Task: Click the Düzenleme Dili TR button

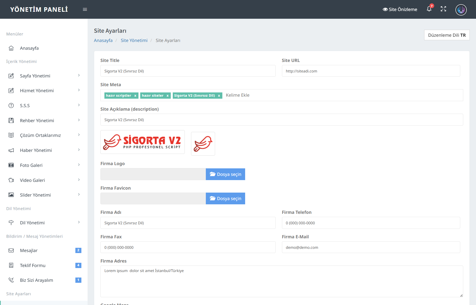Action: click(x=447, y=35)
